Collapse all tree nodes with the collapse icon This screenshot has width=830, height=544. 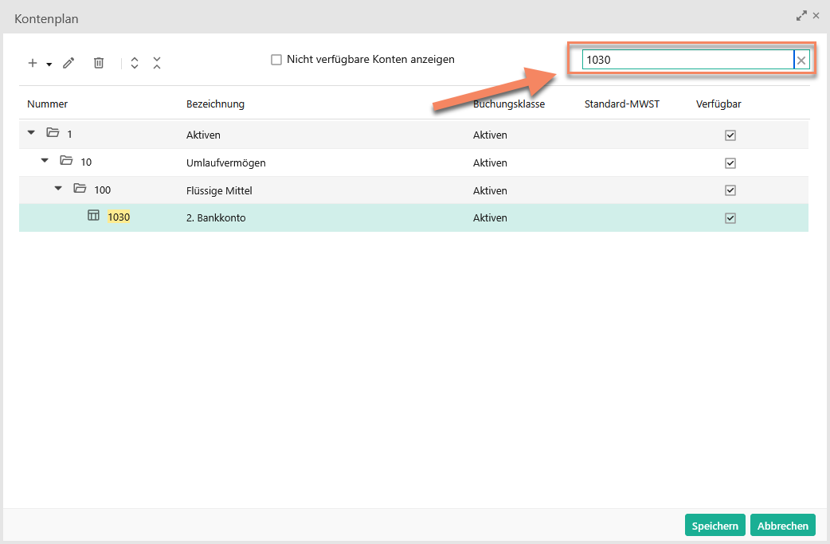coord(157,63)
